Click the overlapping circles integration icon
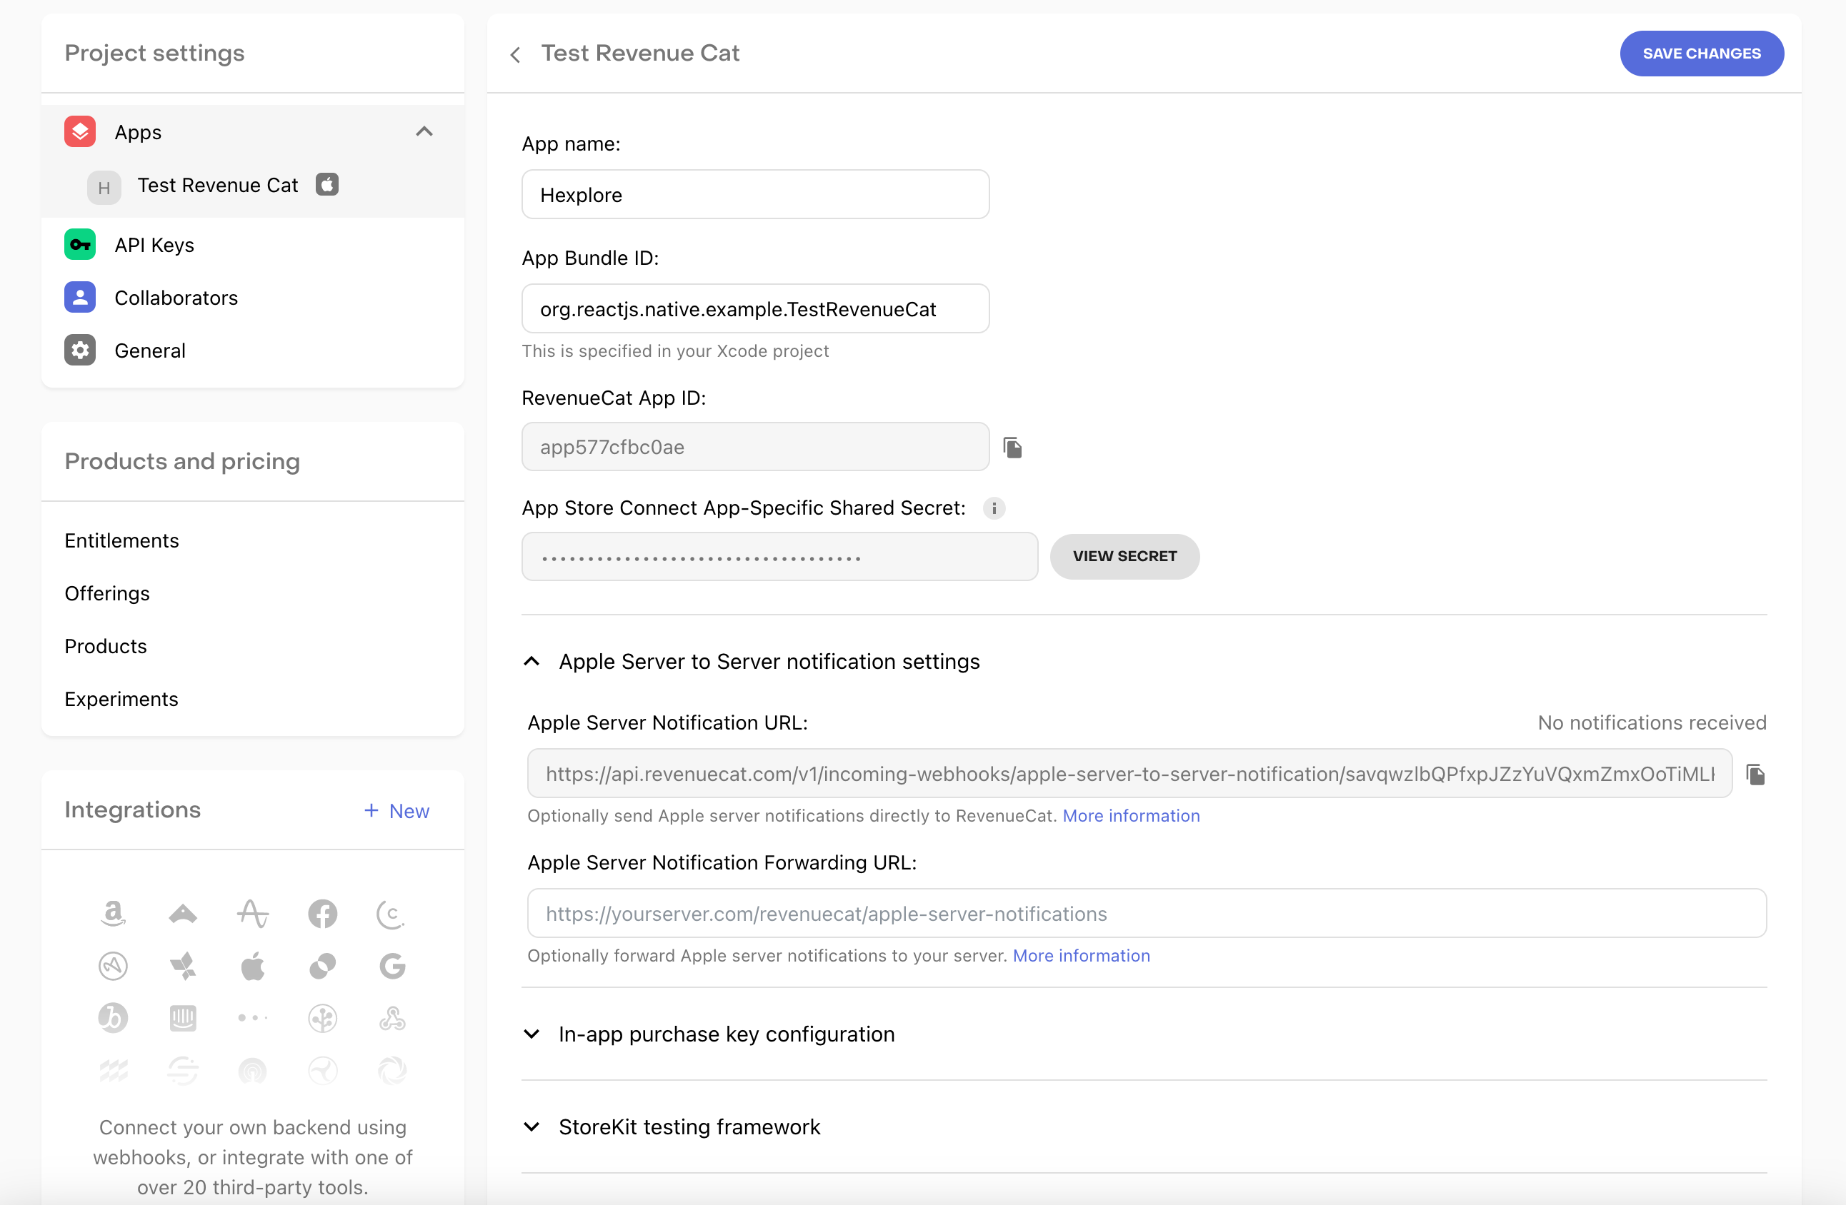The width and height of the screenshot is (1846, 1205). tap(323, 967)
